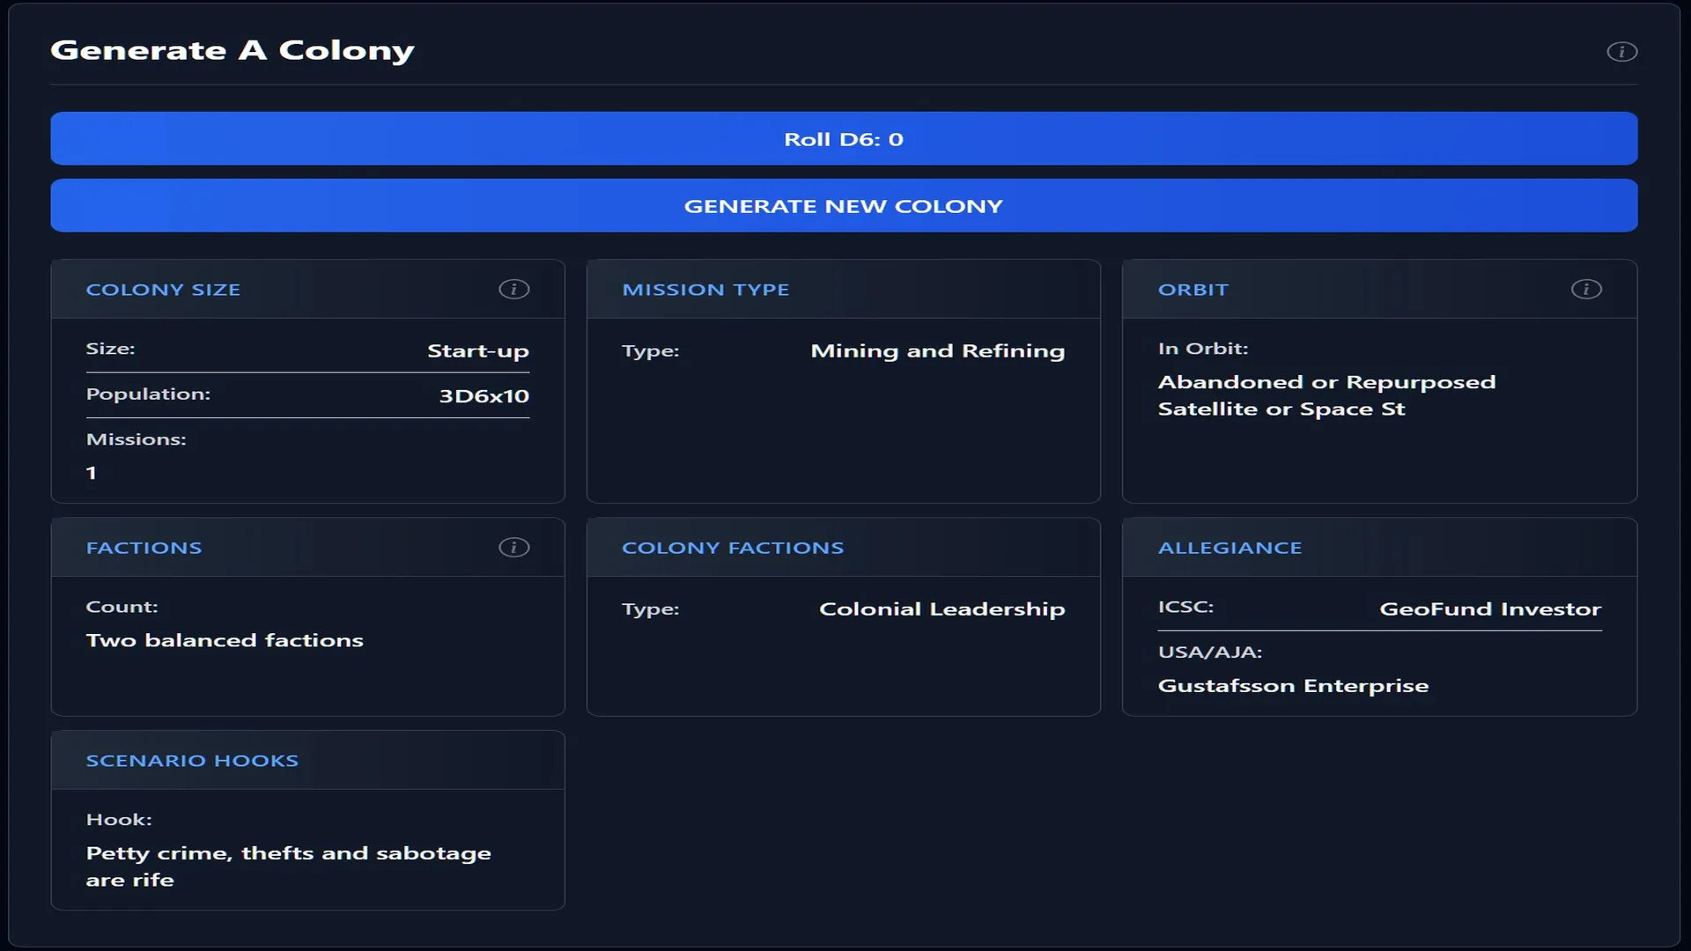Viewport: 1691px width, 951px height.
Task: Click the Orbit panel title
Action: [x=1193, y=290]
